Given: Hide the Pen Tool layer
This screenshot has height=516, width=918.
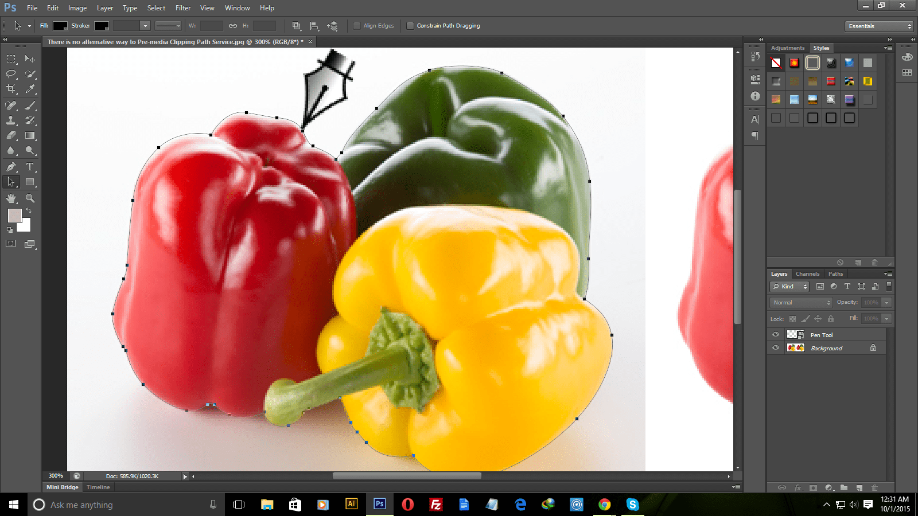Looking at the screenshot, I should 776,335.
